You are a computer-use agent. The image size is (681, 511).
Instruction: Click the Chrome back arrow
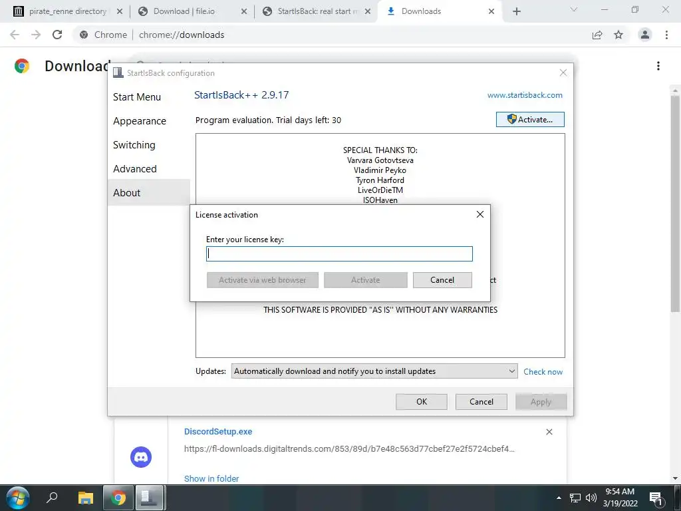point(15,35)
